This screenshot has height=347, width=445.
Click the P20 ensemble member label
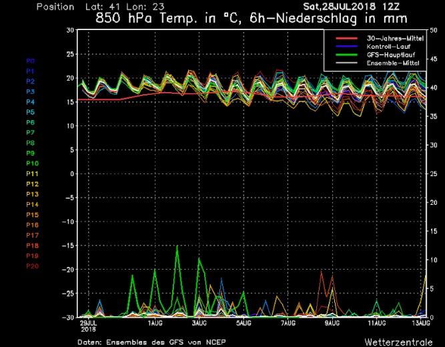(x=31, y=266)
